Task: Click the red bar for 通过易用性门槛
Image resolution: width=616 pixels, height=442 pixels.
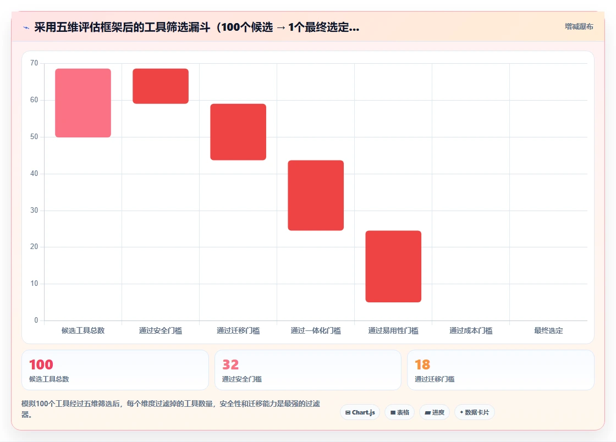Action: (393, 266)
